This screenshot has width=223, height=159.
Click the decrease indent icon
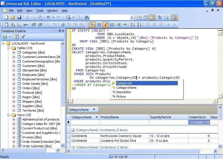(x=40, y=25)
